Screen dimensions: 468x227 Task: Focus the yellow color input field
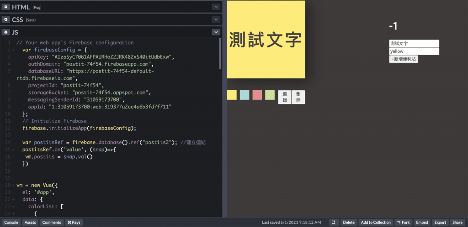pos(414,51)
